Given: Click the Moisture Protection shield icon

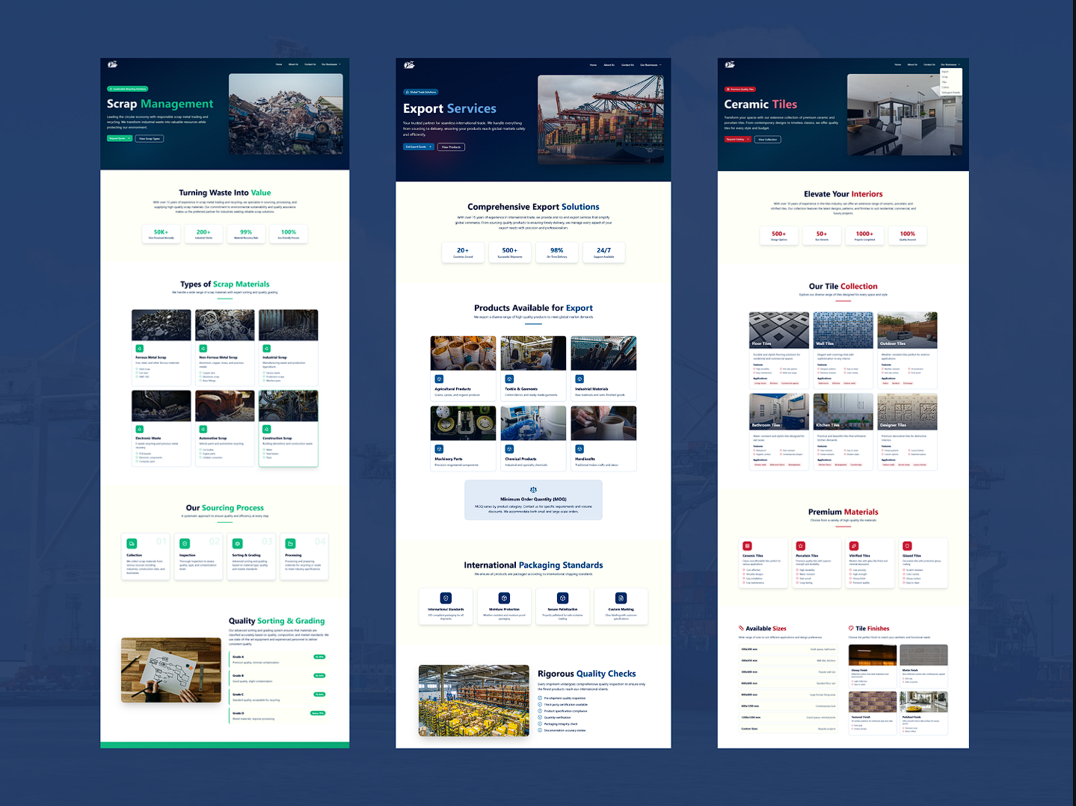Looking at the screenshot, I should click(x=504, y=598).
